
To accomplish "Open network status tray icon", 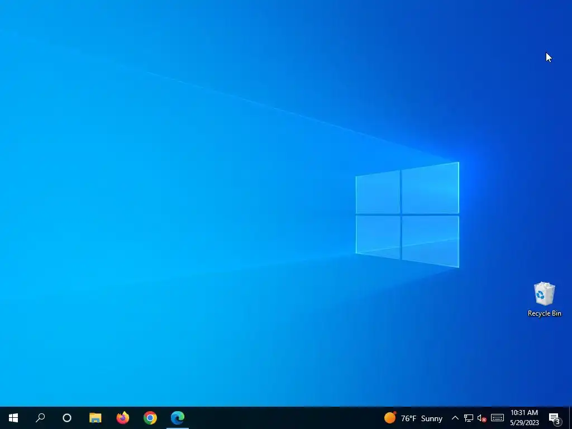I will pos(469,418).
